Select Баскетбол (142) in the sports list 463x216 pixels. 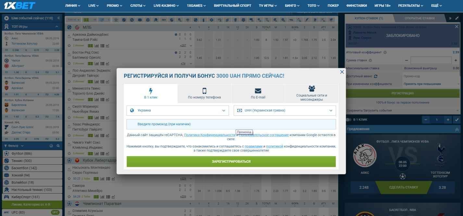click(x=32, y=168)
